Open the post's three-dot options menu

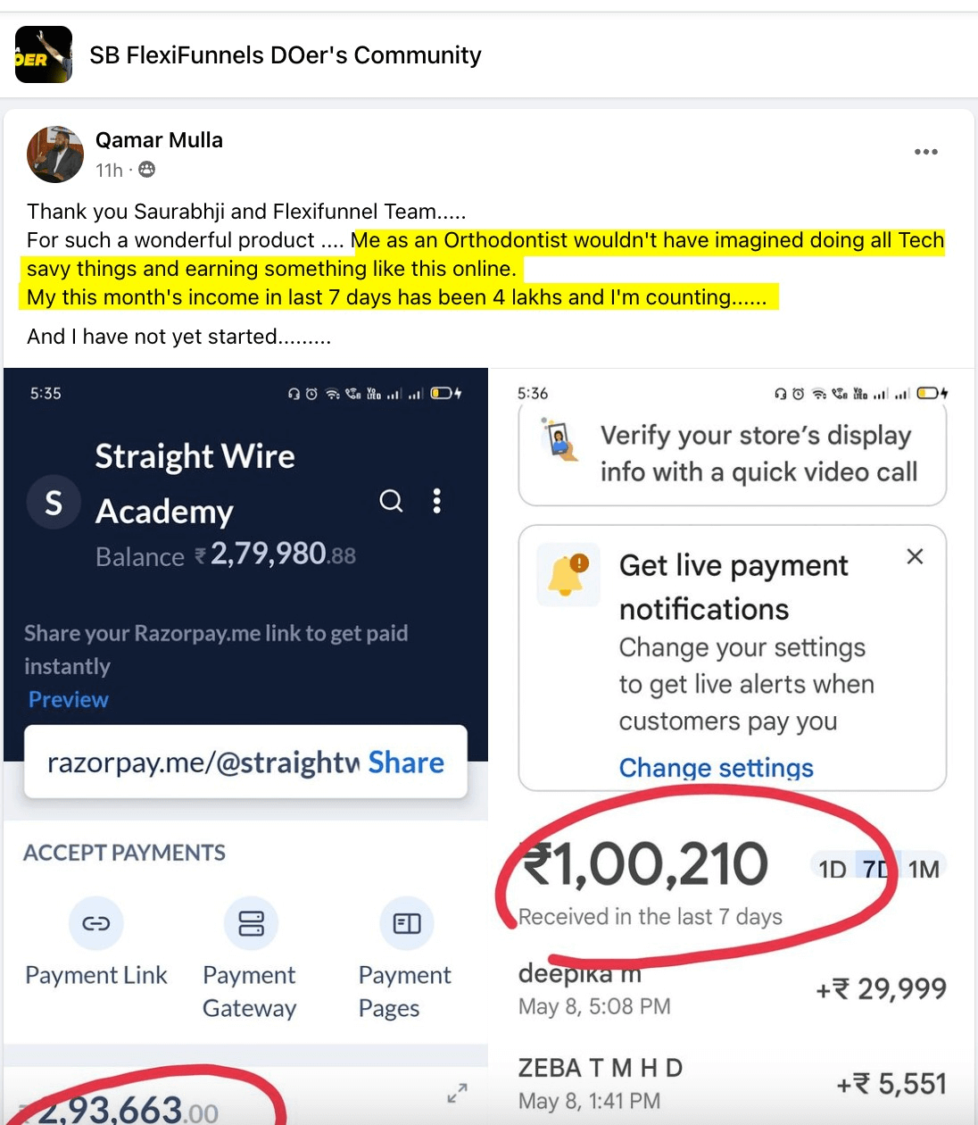click(925, 152)
